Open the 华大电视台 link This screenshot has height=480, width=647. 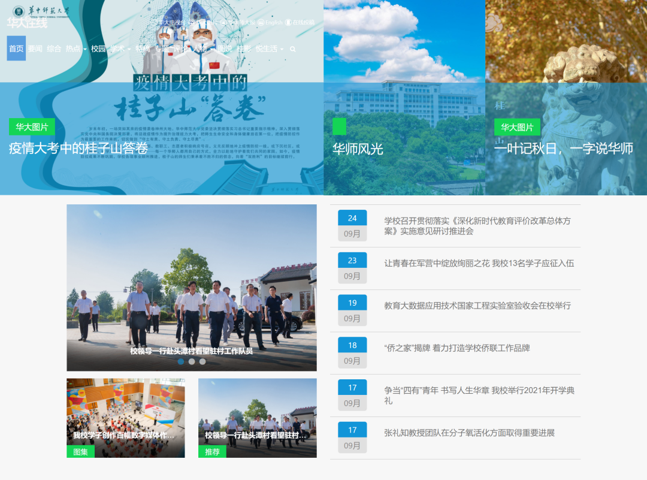click(x=172, y=22)
